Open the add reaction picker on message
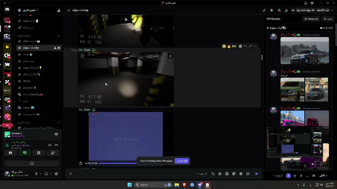The height and width of the screenshot is (189, 337). (x=240, y=46)
